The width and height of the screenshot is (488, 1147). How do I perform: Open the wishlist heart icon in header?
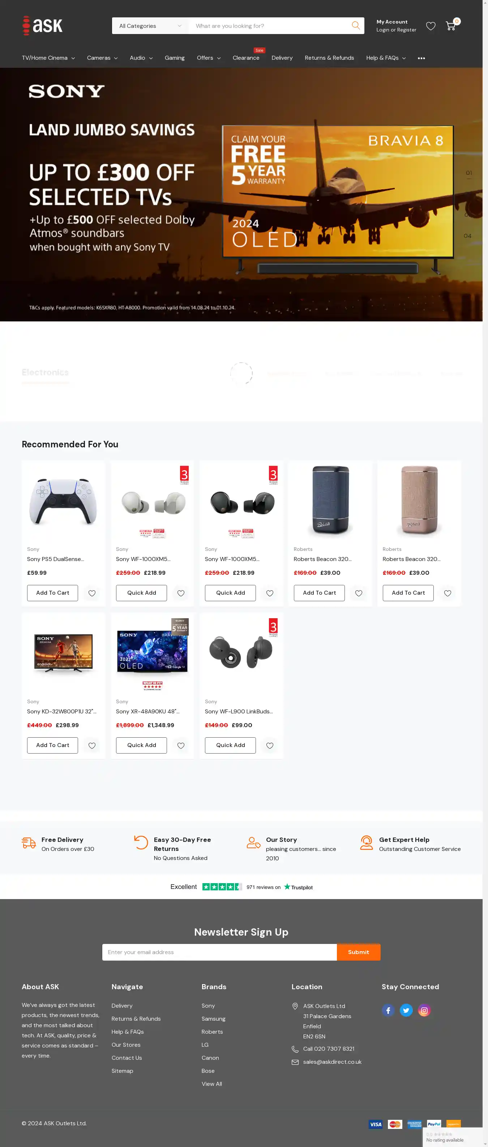pos(431,26)
